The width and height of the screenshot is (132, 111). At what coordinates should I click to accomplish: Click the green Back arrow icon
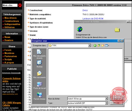point(95,46)
